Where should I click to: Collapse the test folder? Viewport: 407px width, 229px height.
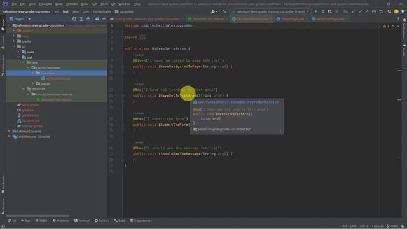[18, 57]
